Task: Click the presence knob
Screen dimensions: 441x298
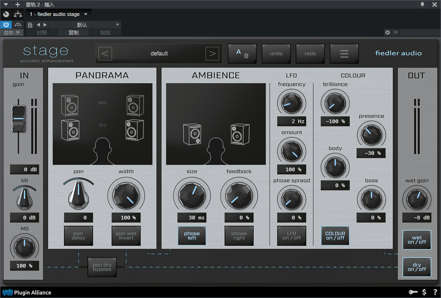Action: tap(371, 135)
